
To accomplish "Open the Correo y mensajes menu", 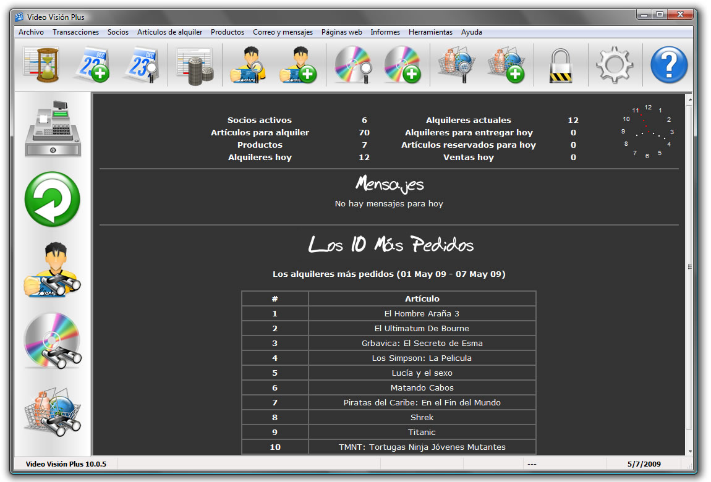I will (283, 32).
